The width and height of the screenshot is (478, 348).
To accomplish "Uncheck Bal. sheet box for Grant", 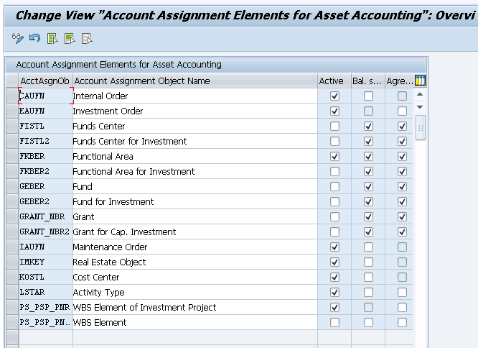I will pos(368,216).
